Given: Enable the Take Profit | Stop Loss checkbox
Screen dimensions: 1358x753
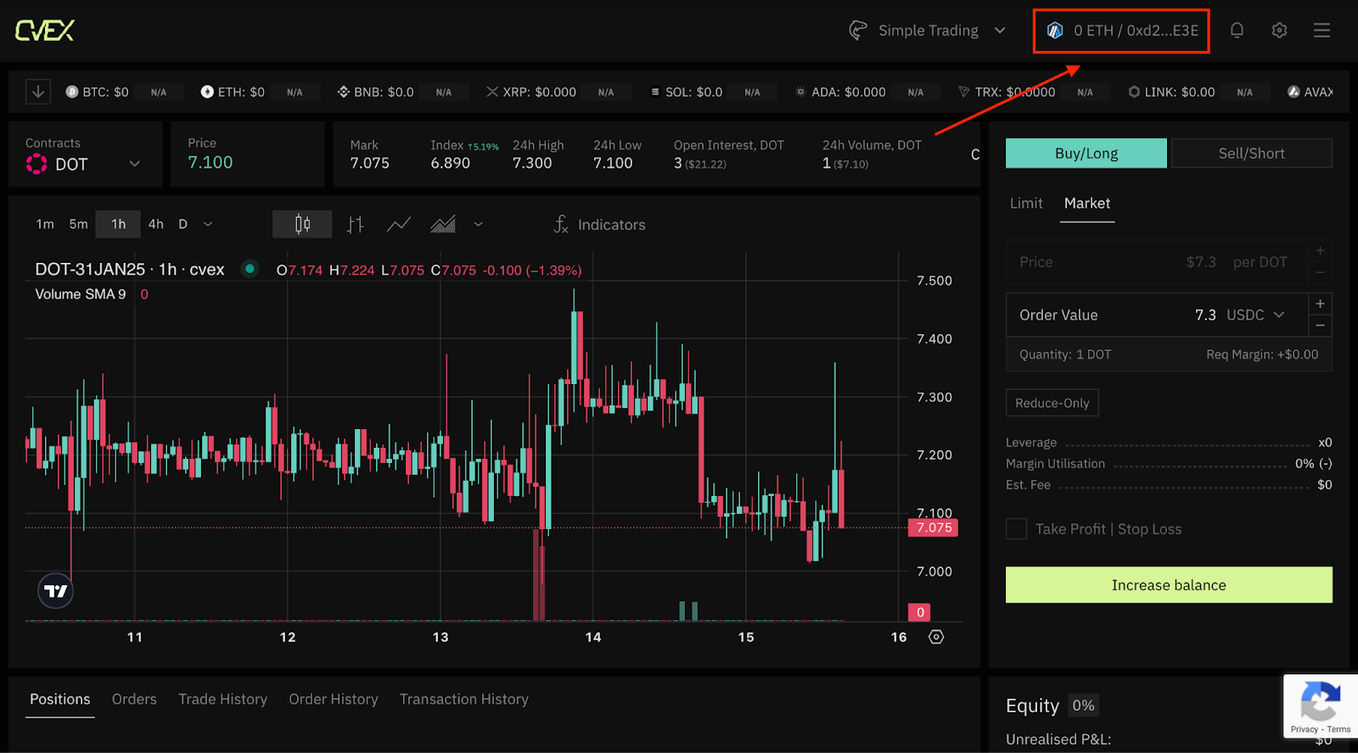Looking at the screenshot, I should tap(1016, 529).
